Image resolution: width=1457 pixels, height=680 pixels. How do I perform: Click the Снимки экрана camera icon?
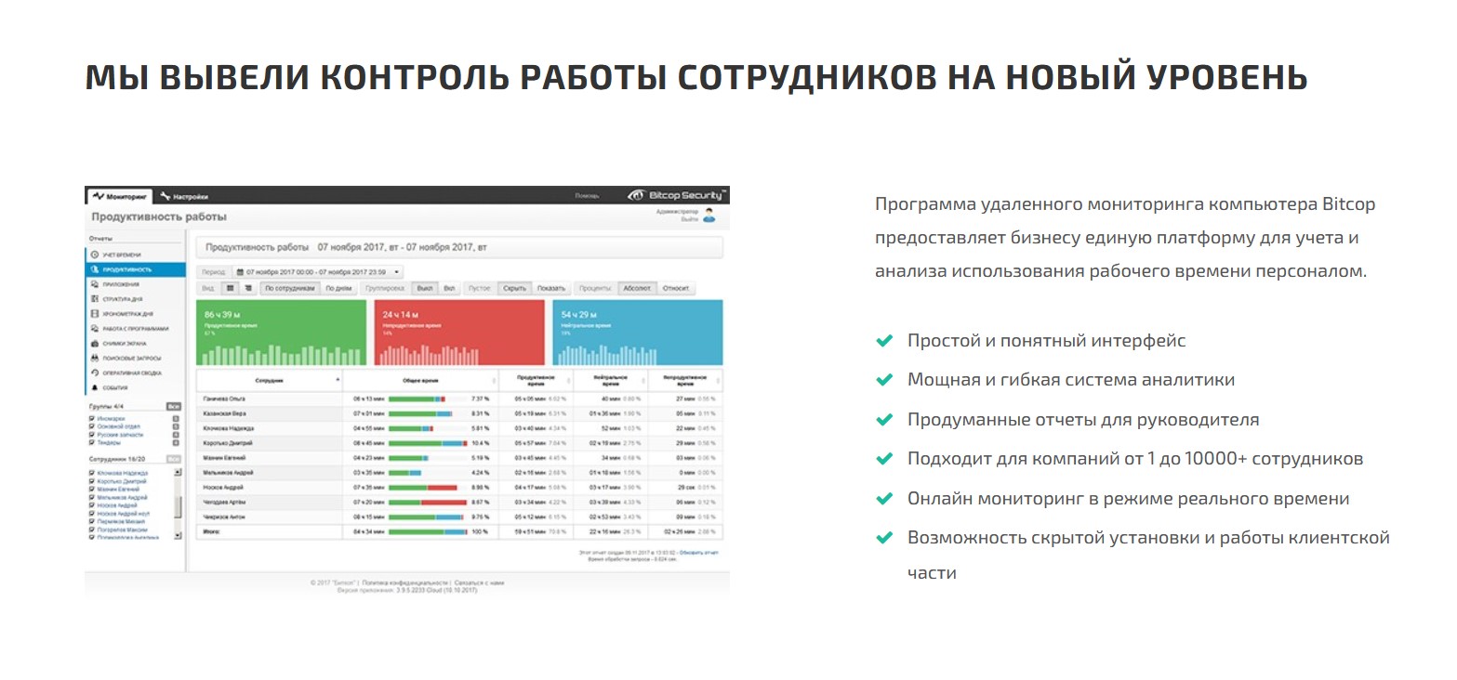94,343
